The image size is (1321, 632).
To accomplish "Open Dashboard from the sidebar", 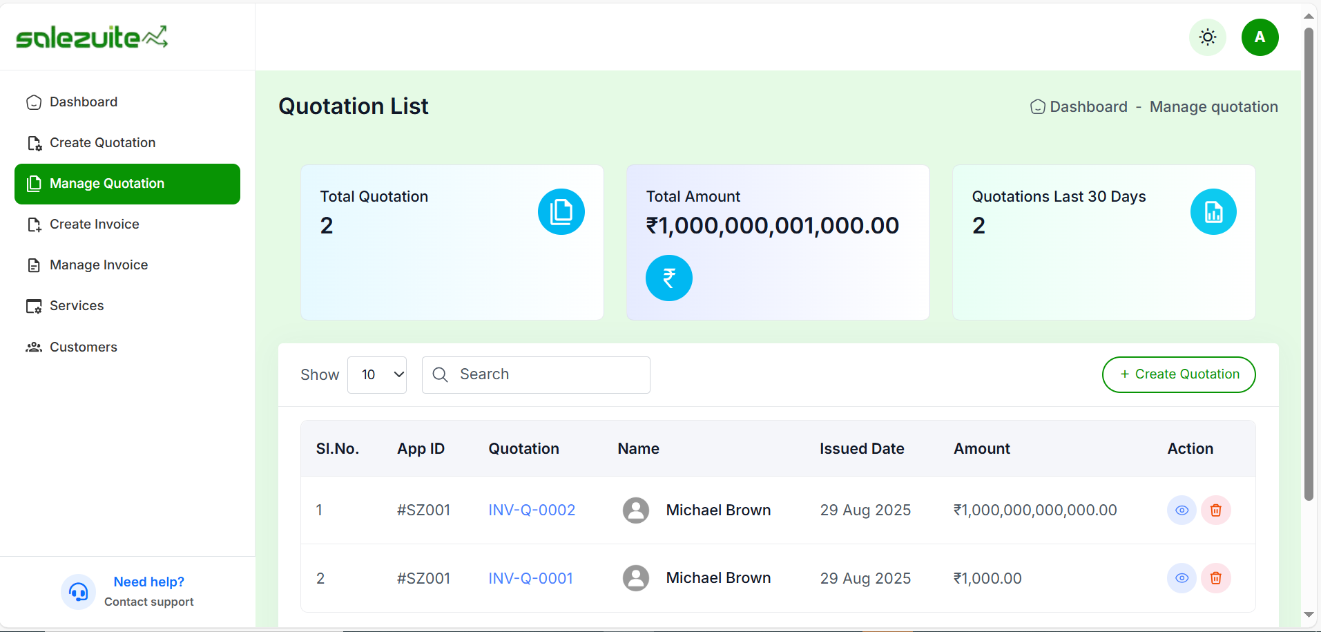I will pyautogui.click(x=84, y=102).
